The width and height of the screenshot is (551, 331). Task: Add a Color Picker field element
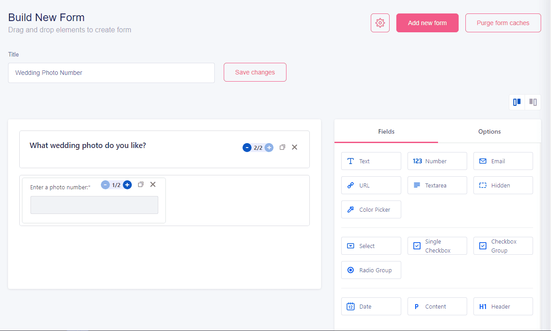371,209
